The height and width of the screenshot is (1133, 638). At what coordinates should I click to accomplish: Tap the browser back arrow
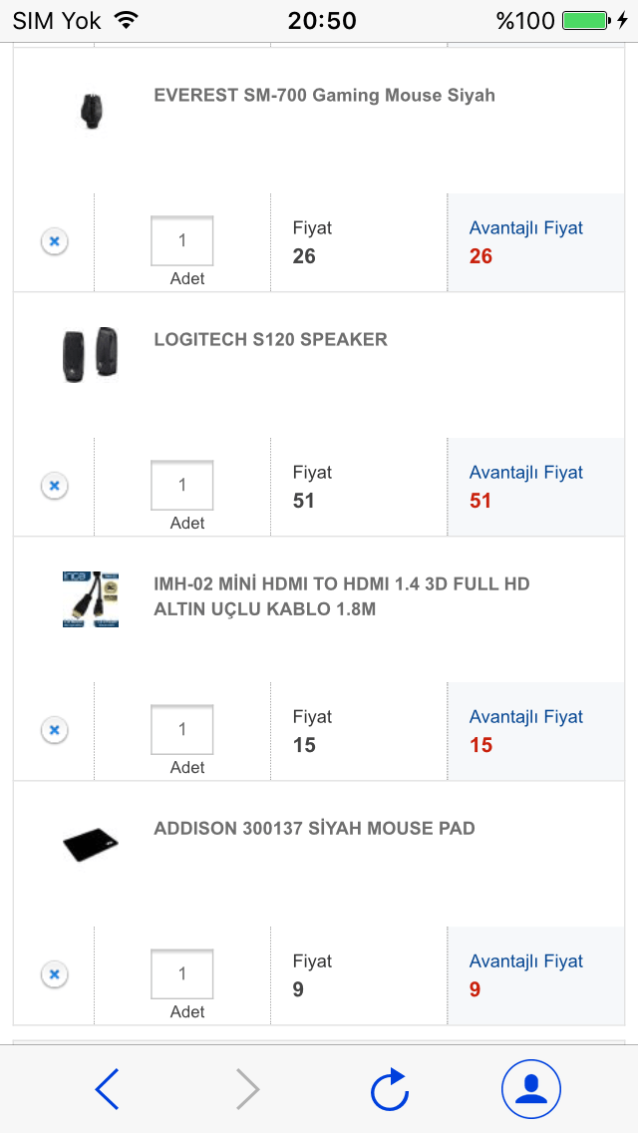(x=108, y=1089)
